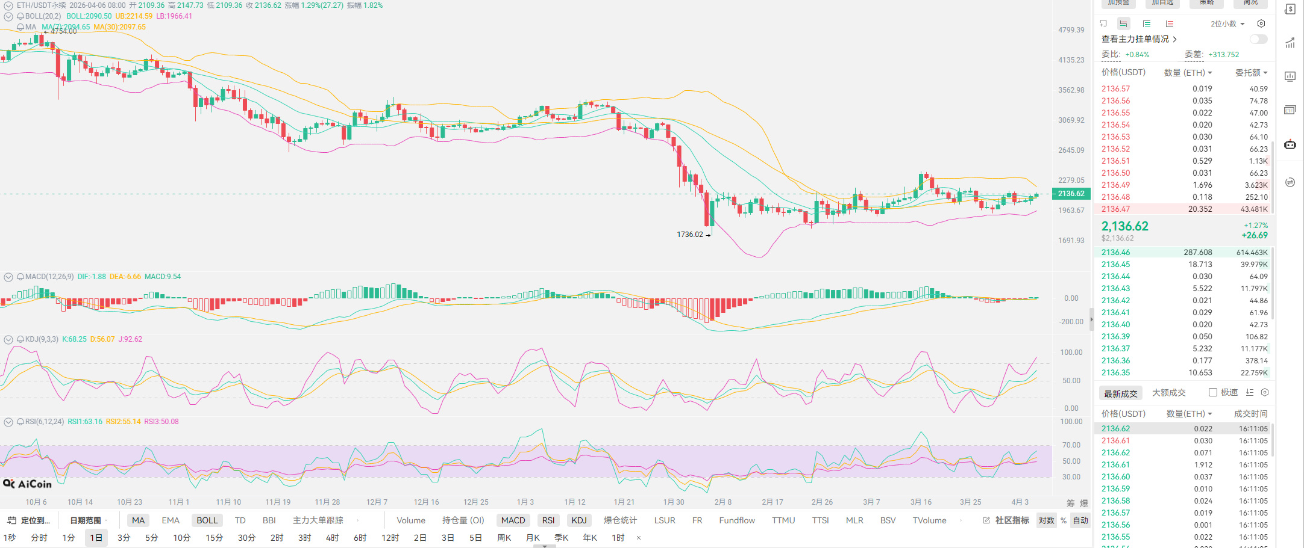Open the 2位小数 precision dropdown

click(x=1227, y=24)
